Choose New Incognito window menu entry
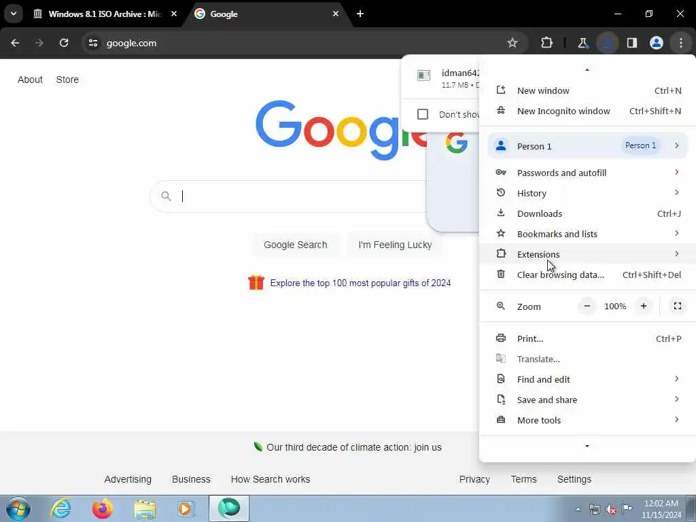The height and width of the screenshot is (522, 696). [587, 111]
